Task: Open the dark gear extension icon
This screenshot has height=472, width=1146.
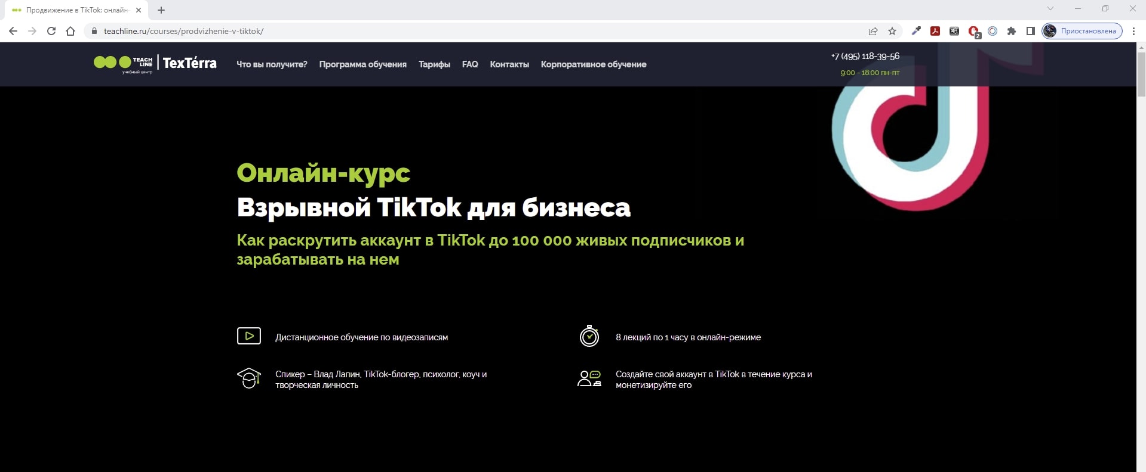Action: coord(954,31)
